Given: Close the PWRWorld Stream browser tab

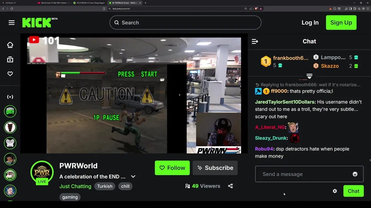Looking at the screenshot, I should tap(140, 3).
